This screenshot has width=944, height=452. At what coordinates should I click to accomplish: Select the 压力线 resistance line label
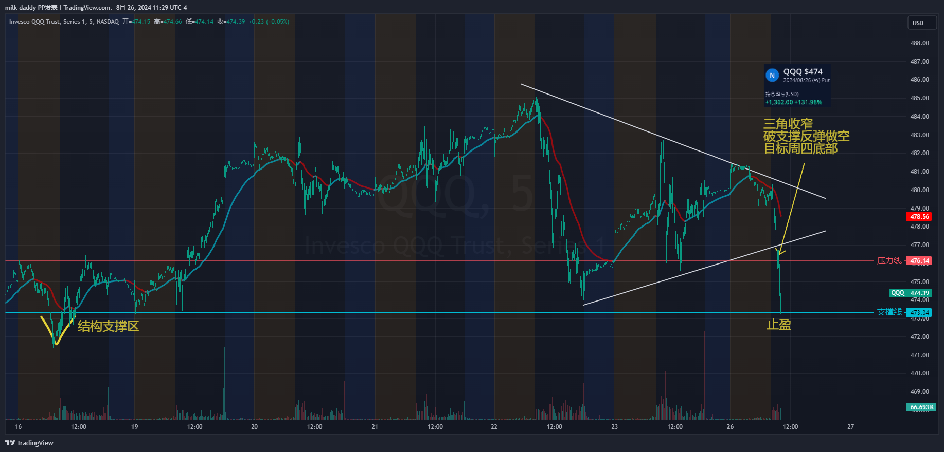tap(889, 261)
